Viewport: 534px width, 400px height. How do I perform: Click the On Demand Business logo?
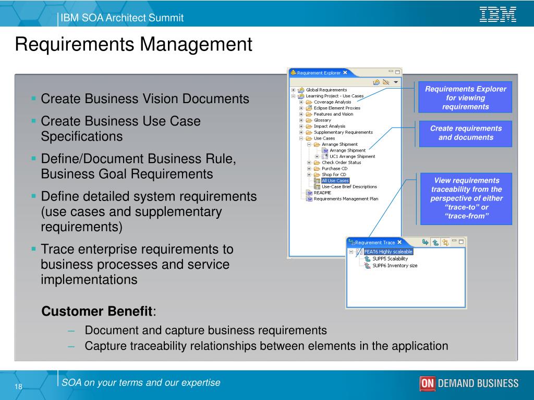pyautogui.click(x=469, y=383)
